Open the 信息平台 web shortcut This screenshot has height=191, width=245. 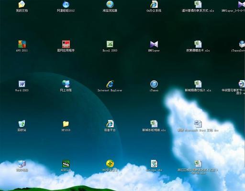click(110, 124)
